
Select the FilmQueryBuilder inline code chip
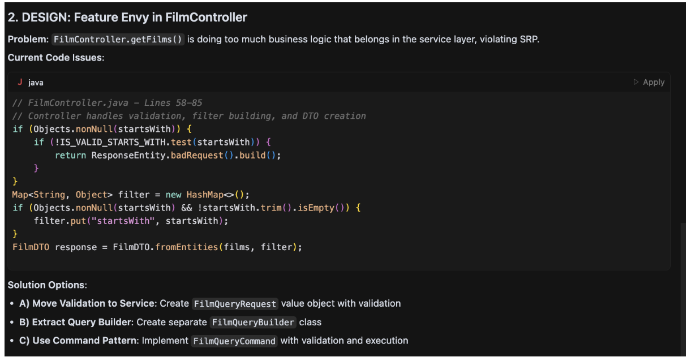(253, 323)
